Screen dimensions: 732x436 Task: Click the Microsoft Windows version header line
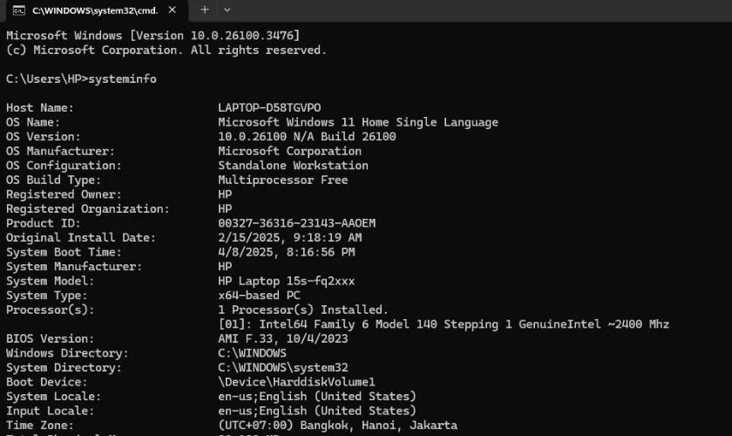[x=152, y=36]
